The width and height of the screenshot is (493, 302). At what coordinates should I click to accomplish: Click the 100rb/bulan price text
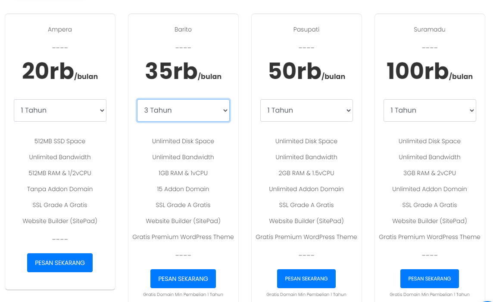[x=430, y=72]
